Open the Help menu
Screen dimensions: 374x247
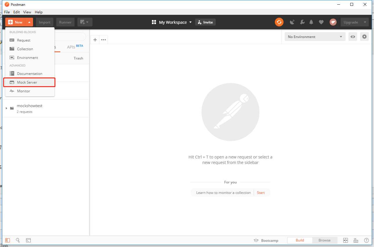click(x=39, y=12)
